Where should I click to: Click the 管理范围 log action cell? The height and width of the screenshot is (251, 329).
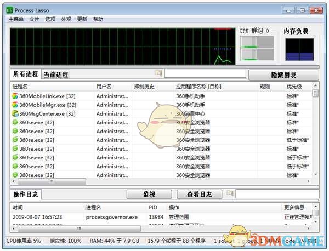click(x=179, y=217)
